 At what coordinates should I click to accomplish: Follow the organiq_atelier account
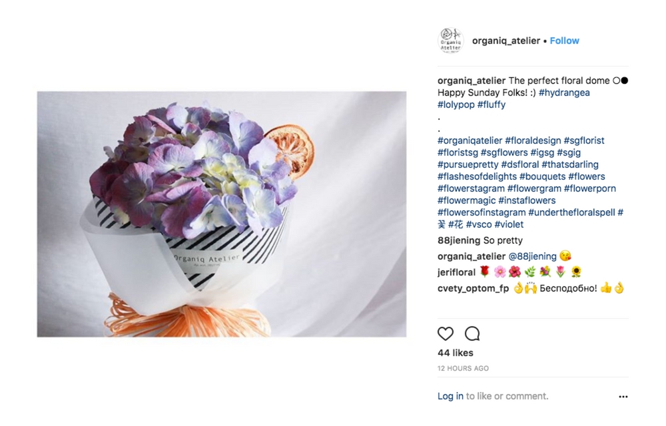[564, 41]
